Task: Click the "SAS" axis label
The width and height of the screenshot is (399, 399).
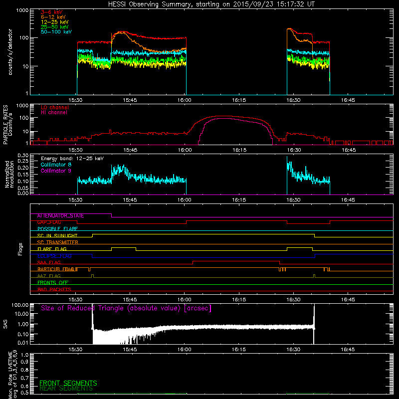Action: click(5, 324)
